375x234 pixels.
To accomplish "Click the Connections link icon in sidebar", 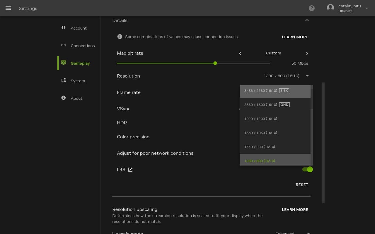I will point(63,45).
